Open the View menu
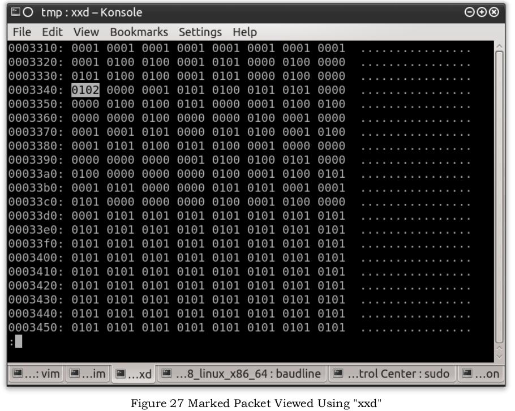The height and width of the screenshot is (411, 515). tap(86, 32)
